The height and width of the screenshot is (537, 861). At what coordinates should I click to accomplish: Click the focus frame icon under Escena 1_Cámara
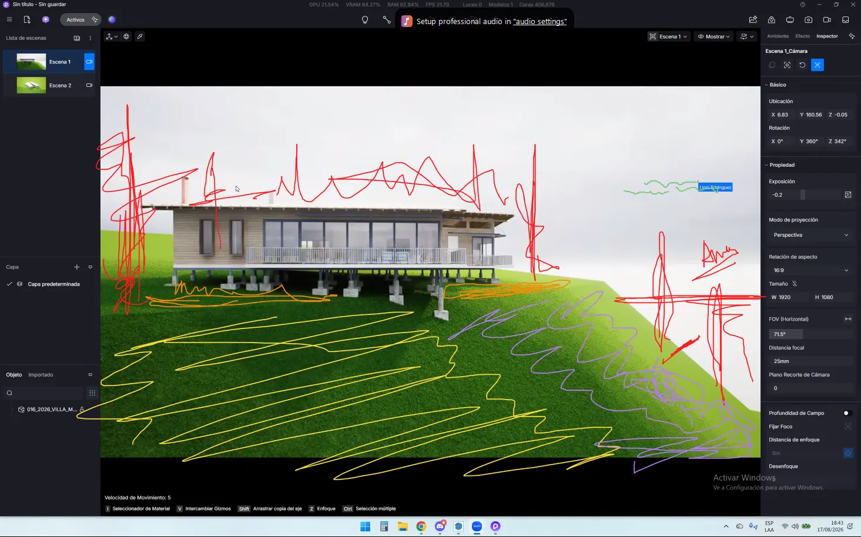(x=787, y=65)
